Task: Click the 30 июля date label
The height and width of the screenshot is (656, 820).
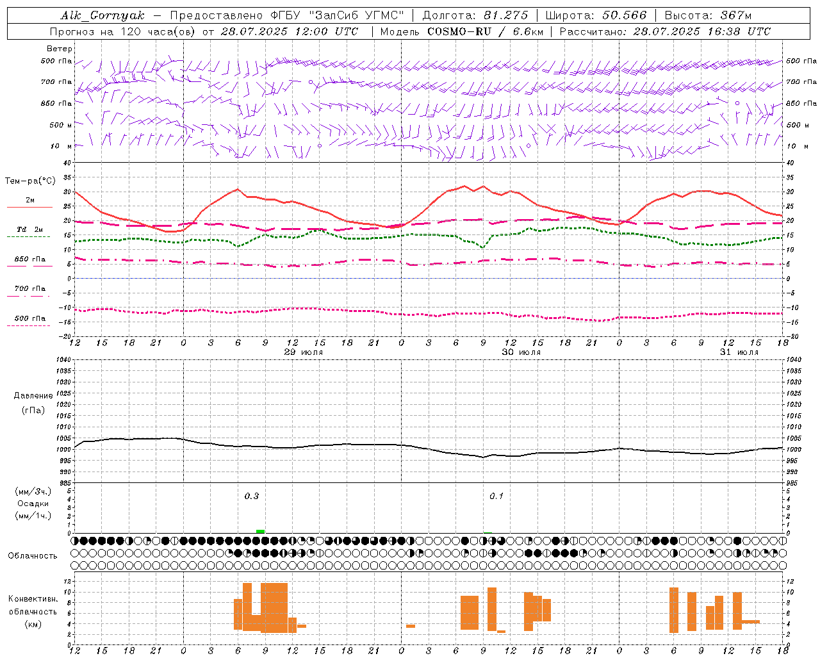Action: 521,352
